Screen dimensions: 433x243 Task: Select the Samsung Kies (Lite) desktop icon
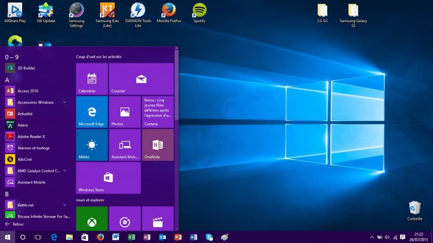pos(107,15)
